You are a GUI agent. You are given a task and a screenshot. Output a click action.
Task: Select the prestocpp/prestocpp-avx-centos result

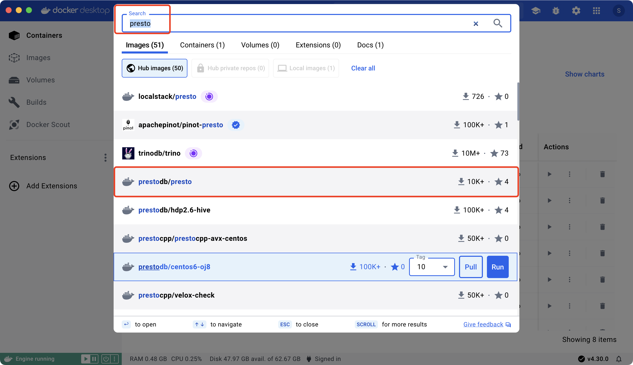pyautogui.click(x=315, y=239)
